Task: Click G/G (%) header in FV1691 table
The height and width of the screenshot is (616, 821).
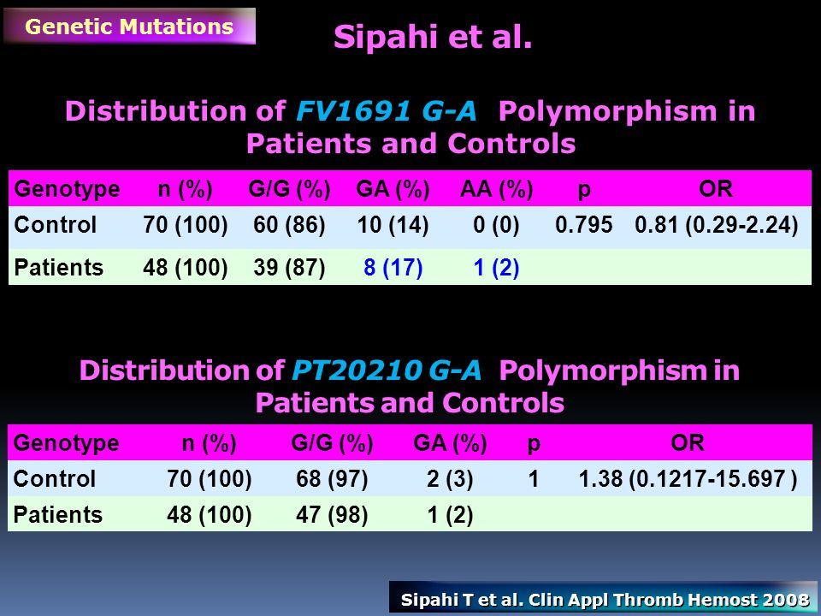Action: [290, 188]
